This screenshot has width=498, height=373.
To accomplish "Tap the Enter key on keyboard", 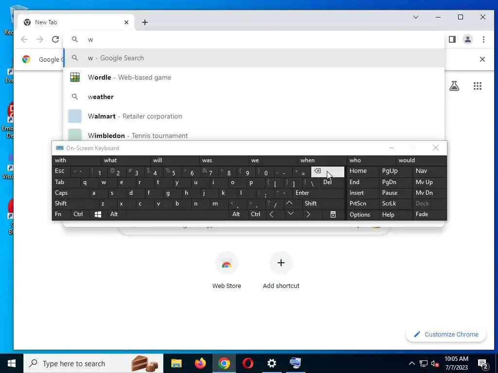I will point(319,193).
